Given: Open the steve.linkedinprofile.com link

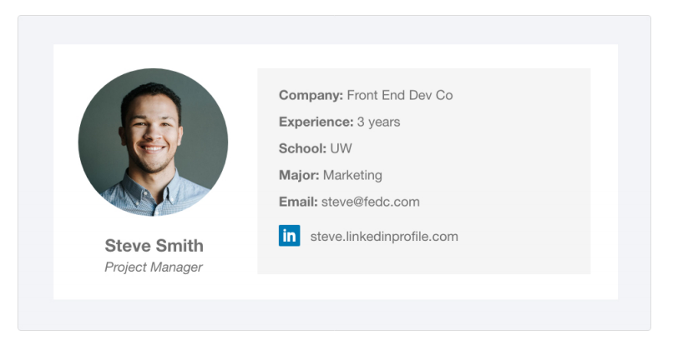Looking at the screenshot, I should coord(384,237).
